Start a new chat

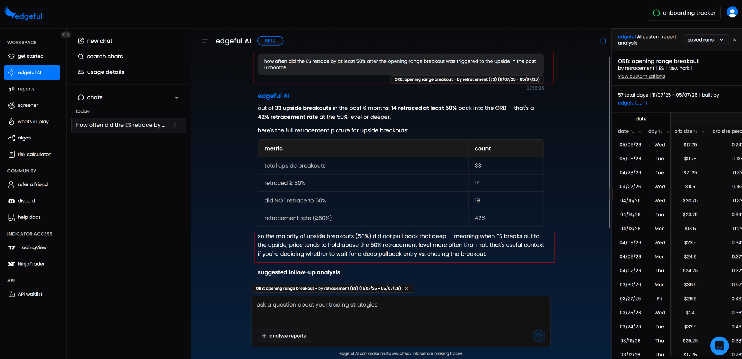tap(95, 41)
